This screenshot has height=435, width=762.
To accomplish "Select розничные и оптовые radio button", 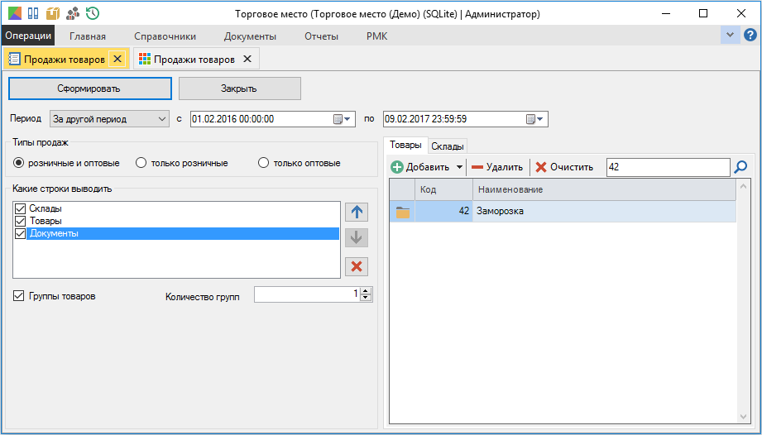I will coord(18,163).
